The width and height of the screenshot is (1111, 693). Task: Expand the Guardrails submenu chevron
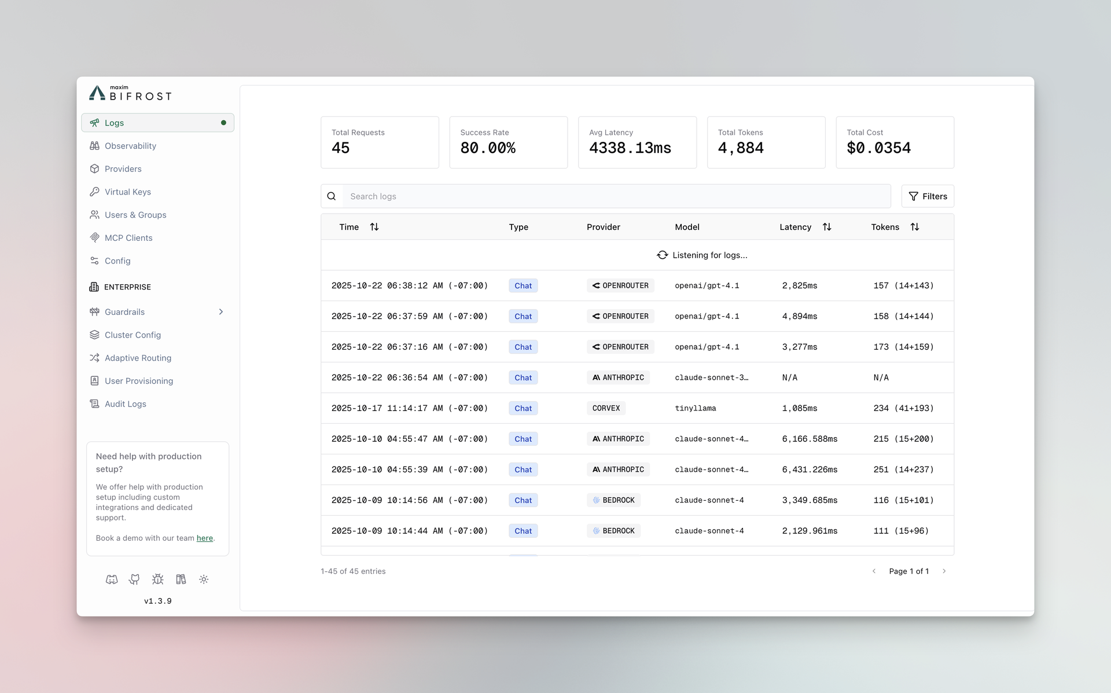click(x=221, y=312)
